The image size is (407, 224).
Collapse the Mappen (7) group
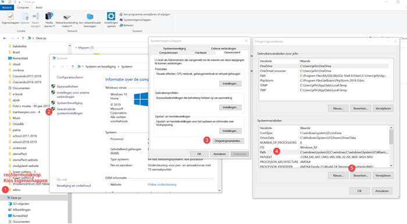pyautogui.click(x=76, y=48)
